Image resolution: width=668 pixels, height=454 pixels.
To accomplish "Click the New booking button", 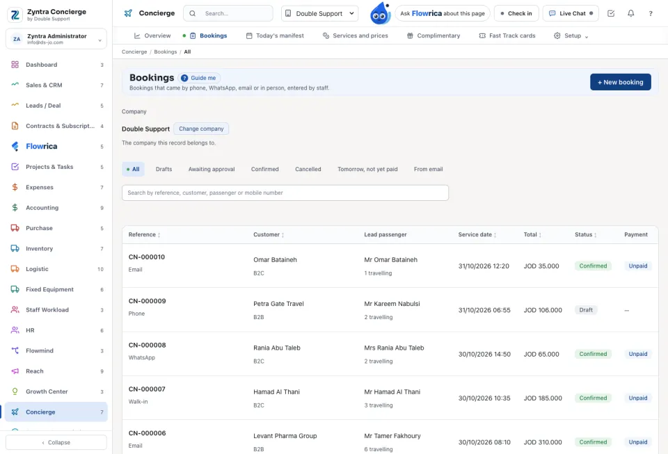I will coord(620,82).
